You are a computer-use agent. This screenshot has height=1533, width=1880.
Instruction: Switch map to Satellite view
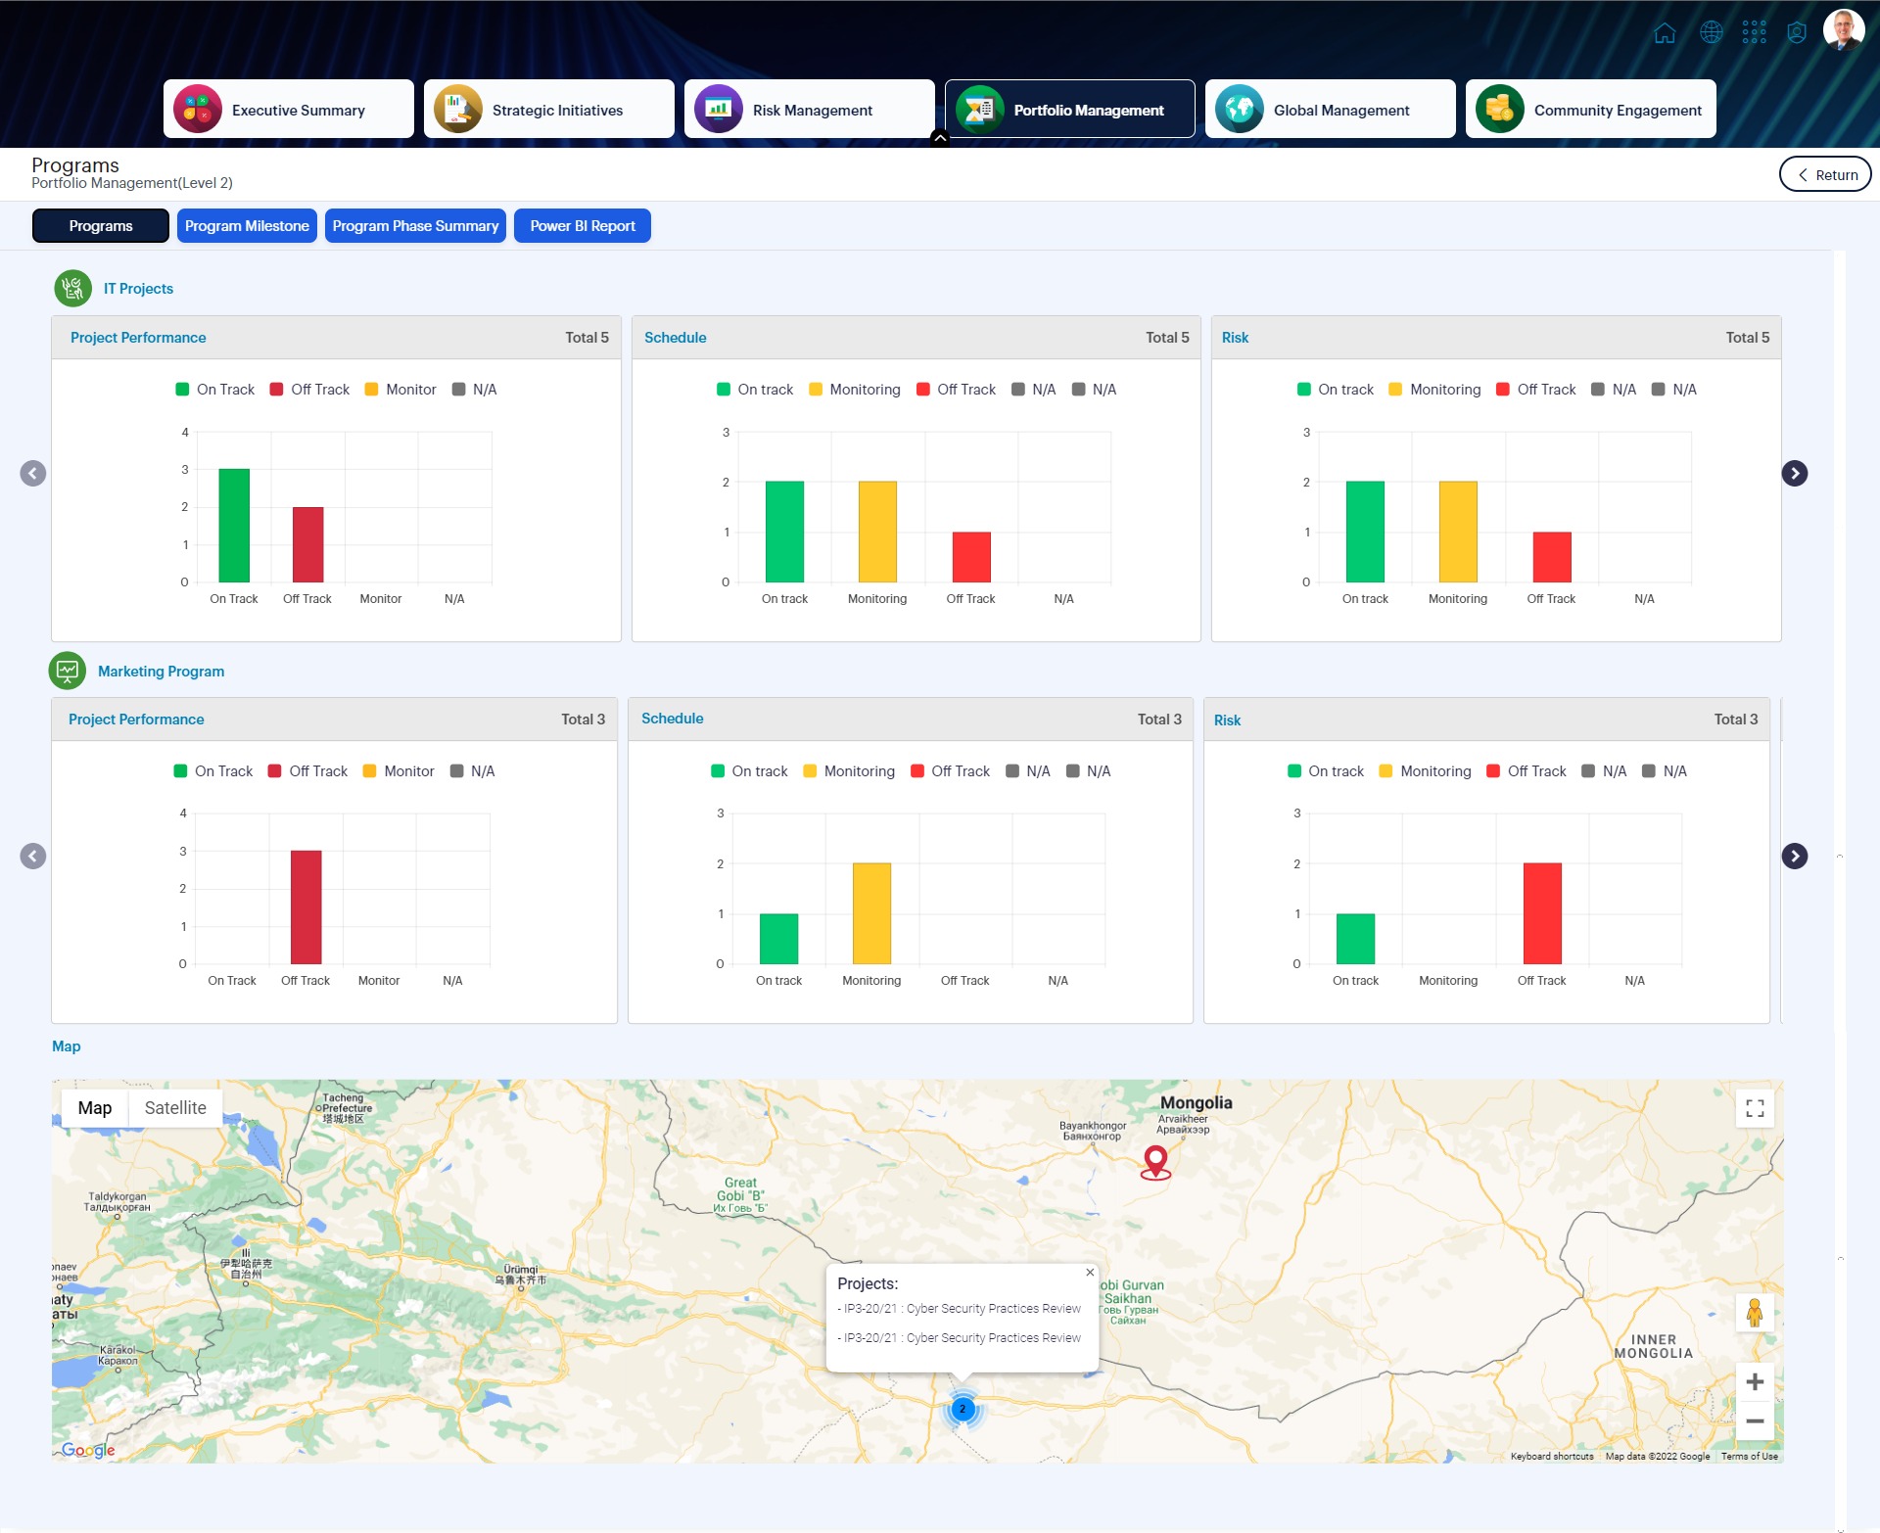click(x=175, y=1108)
